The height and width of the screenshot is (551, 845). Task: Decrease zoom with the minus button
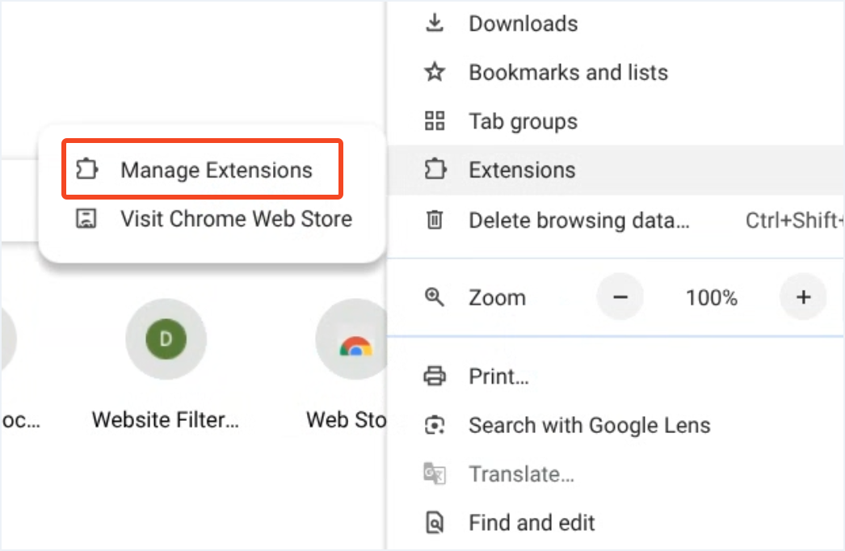[620, 297]
